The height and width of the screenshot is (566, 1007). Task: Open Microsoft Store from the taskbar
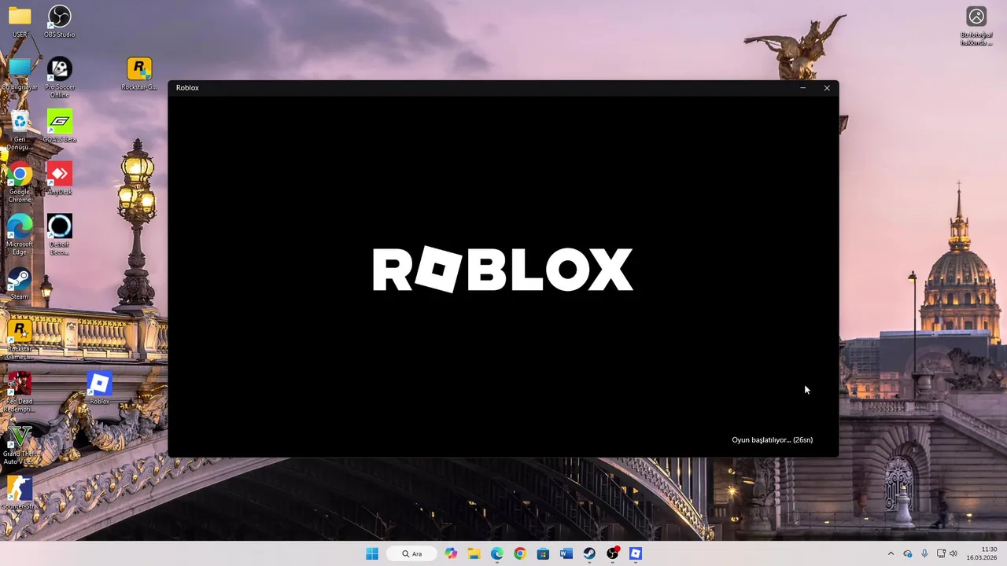pyautogui.click(x=543, y=553)
